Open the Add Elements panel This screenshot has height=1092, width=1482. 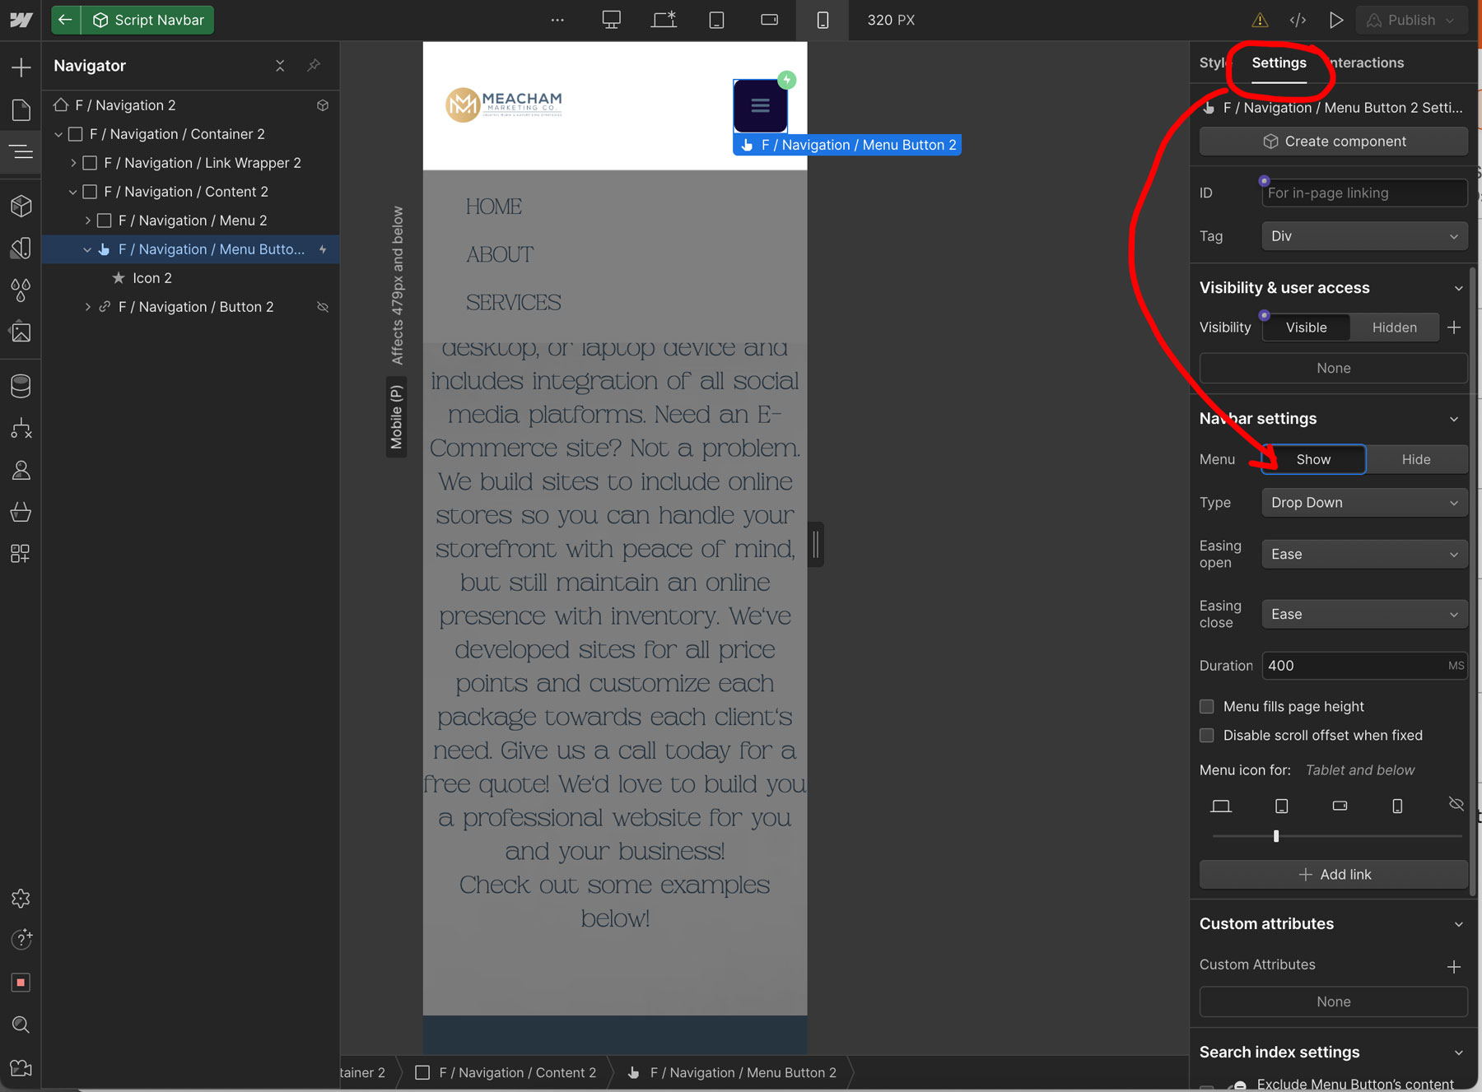click(20, 67)
